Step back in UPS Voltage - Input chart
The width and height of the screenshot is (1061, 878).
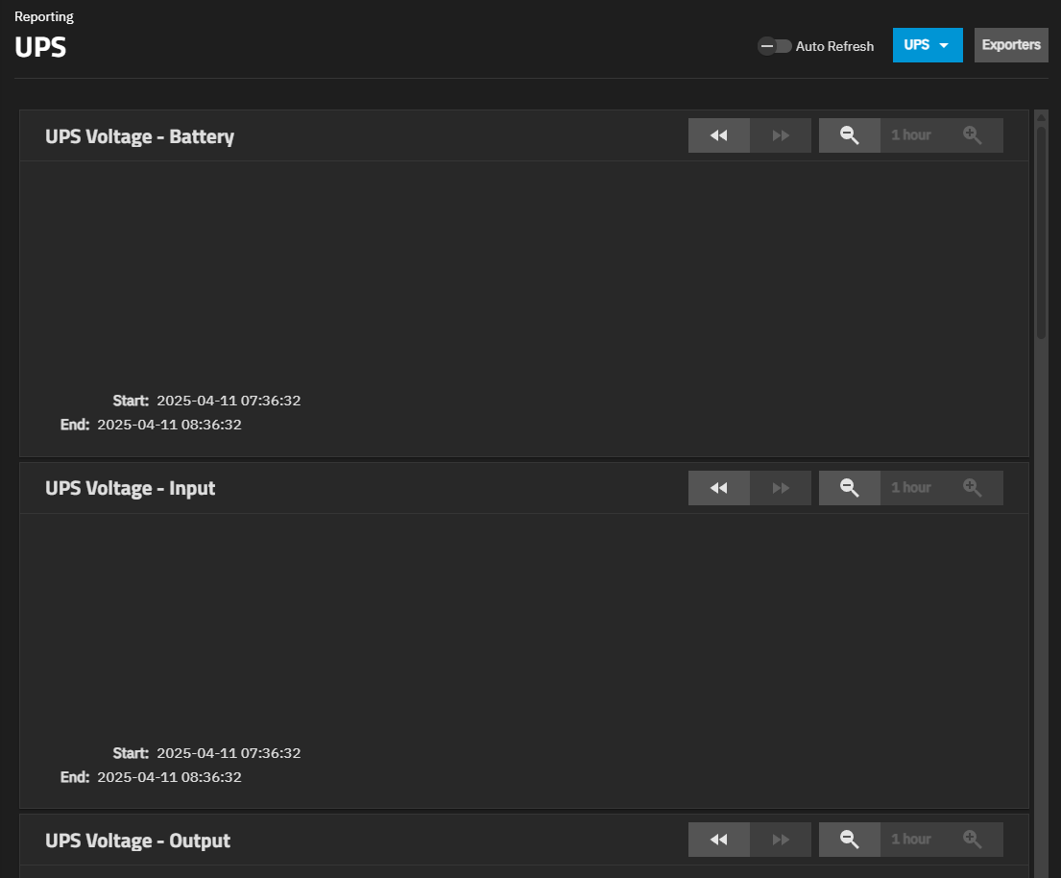(718, 488)
